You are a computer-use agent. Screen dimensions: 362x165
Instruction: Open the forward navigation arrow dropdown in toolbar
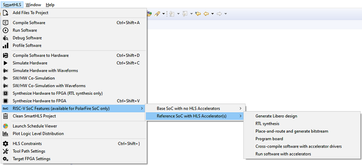225,14
